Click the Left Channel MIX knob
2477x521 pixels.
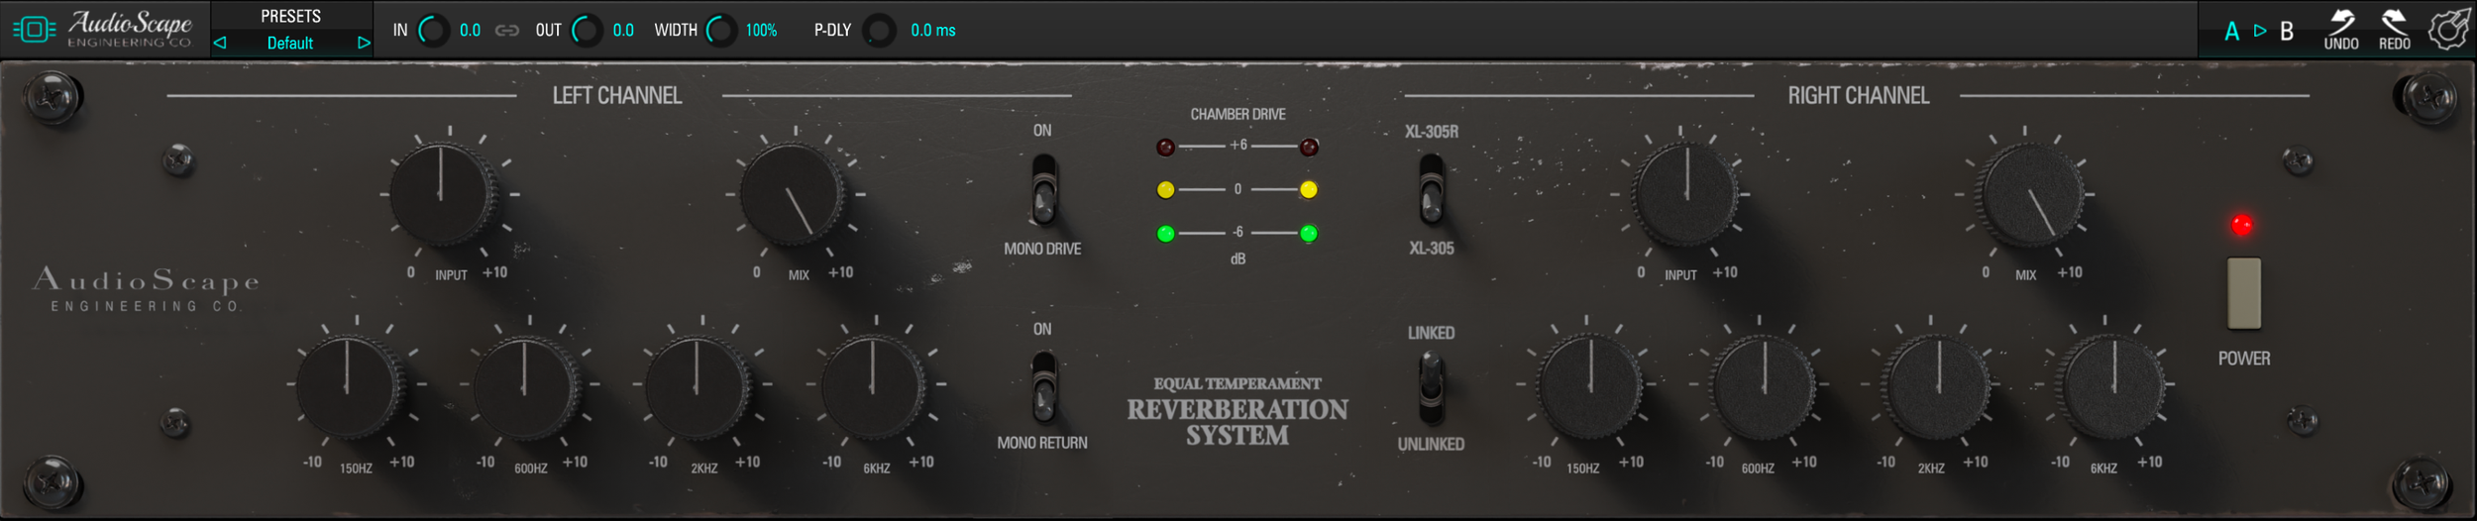click(793, 194)
